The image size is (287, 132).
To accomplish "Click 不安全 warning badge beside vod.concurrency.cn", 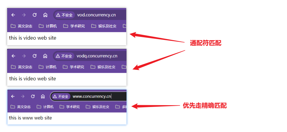I will pos(64,15).
